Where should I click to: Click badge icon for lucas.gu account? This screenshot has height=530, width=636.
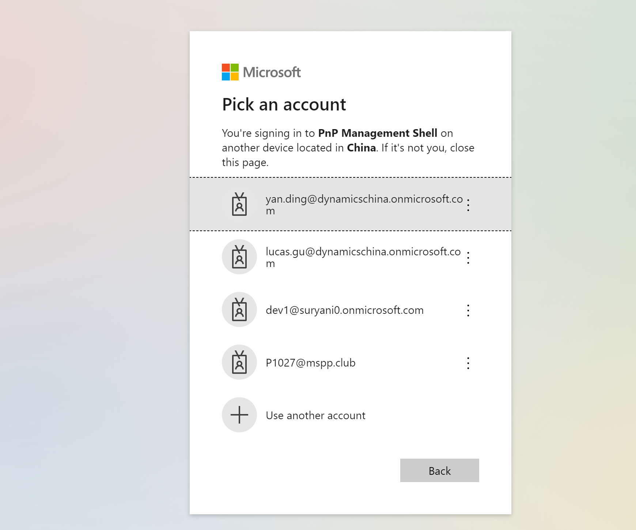239,257
